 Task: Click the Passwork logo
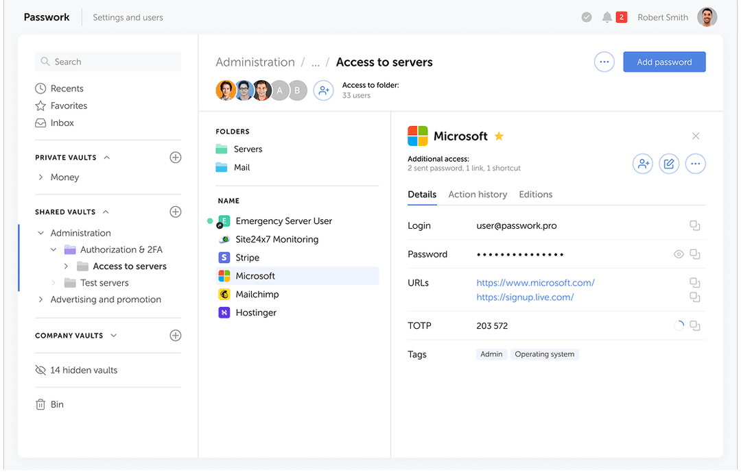tap(47, 17)
